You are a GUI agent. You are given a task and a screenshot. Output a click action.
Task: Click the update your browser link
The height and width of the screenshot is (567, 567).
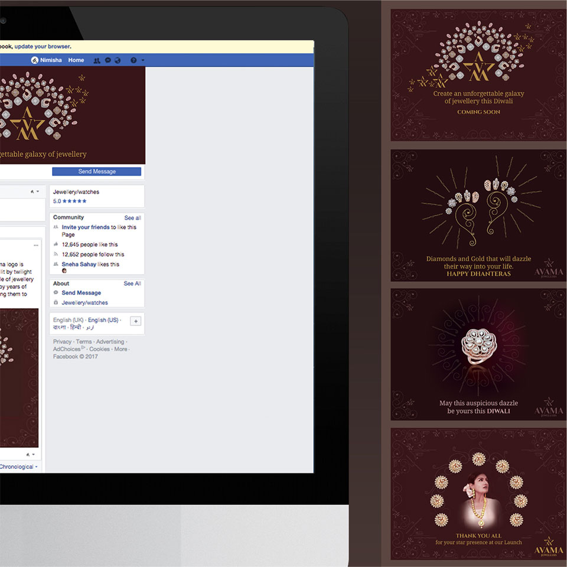click(x=43, y=46)
